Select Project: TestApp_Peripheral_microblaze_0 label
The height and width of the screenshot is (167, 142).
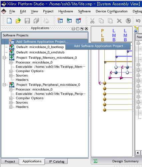(48, 85)
